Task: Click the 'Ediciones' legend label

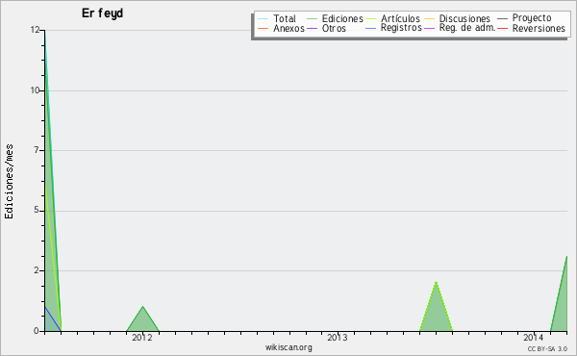Action: pos(342,18)
